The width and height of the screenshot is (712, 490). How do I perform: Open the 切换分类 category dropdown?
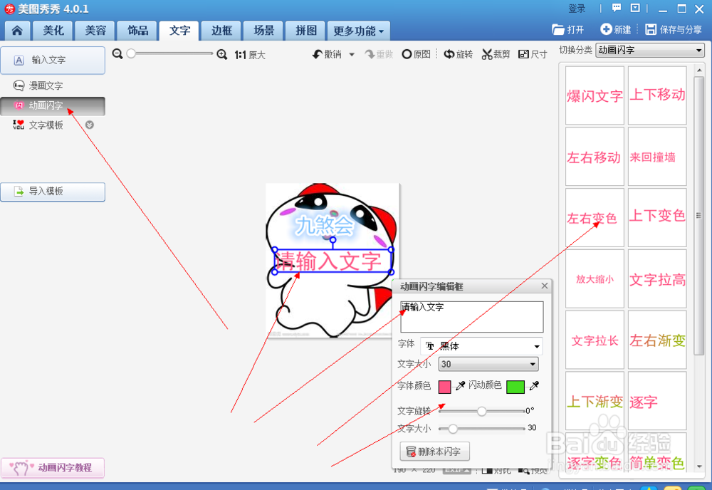648,51
